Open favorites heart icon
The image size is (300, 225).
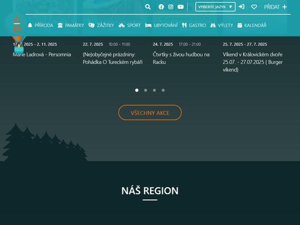pos(254,7)
